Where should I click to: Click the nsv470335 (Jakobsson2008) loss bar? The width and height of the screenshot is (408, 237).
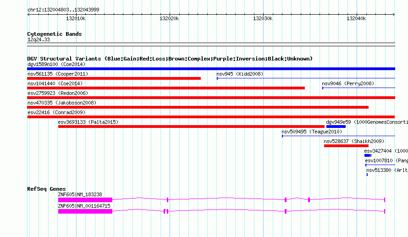click(198, 107)
